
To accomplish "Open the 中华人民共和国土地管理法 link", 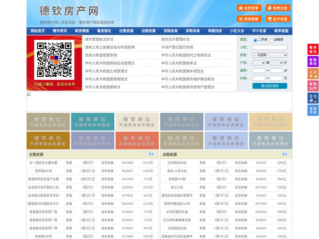I will (x=106, y=71).
